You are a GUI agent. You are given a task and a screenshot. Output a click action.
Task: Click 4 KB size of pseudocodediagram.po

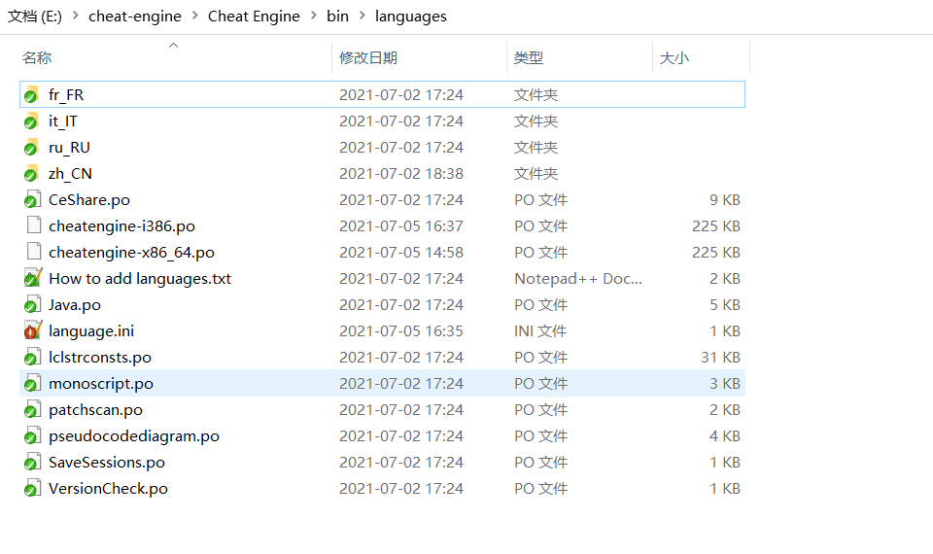click(725, 435)
